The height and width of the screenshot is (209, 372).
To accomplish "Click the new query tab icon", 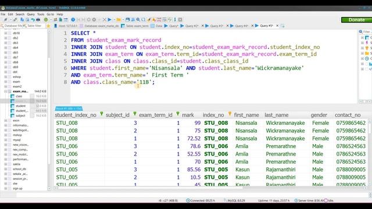I will point(282,26).
